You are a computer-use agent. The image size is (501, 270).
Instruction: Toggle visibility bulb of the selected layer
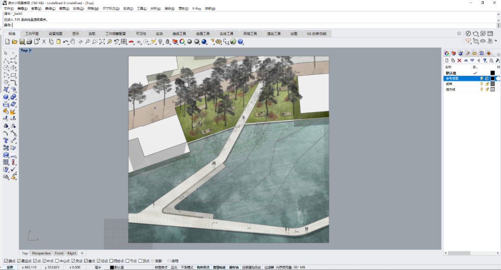(482, 79)
